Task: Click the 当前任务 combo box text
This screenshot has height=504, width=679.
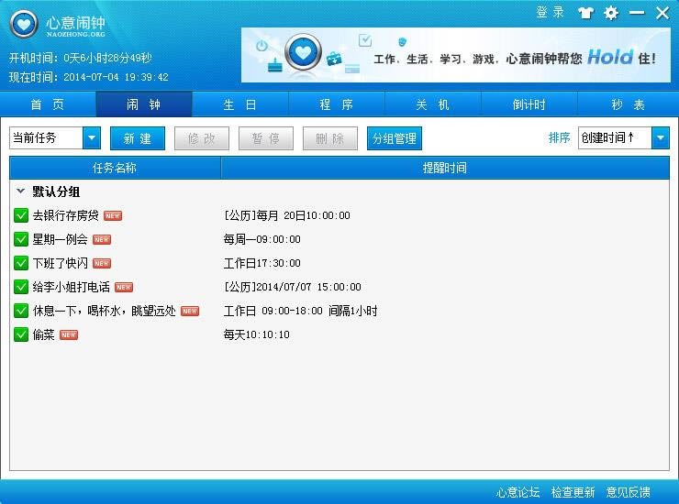Action: point(35,138)
